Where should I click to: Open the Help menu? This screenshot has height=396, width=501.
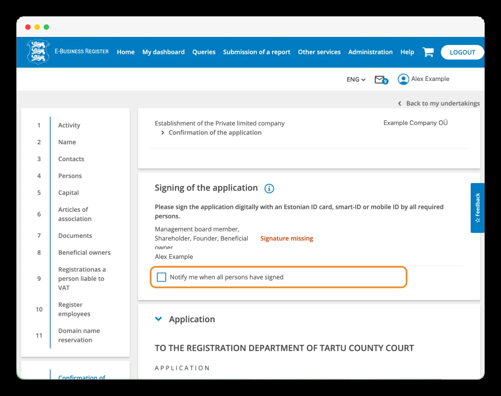point(407,52)
